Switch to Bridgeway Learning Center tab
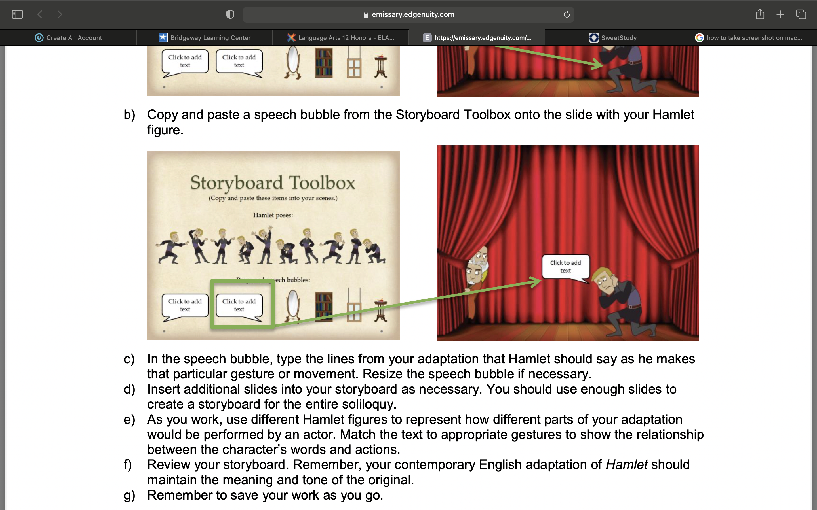The image size is (817, 510). pyautogui.click(x=204, y=37)
